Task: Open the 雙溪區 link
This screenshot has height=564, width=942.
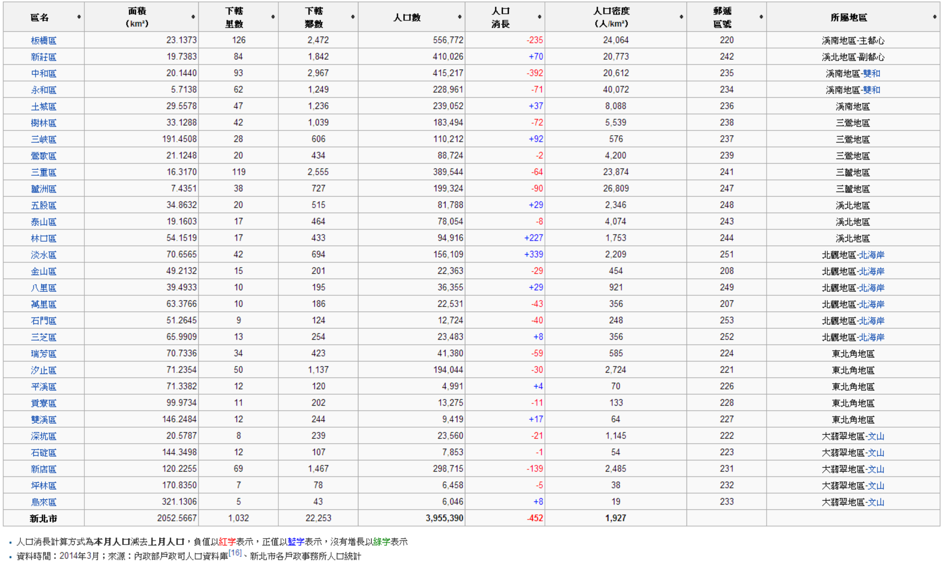Action: [x=44, y=419]
